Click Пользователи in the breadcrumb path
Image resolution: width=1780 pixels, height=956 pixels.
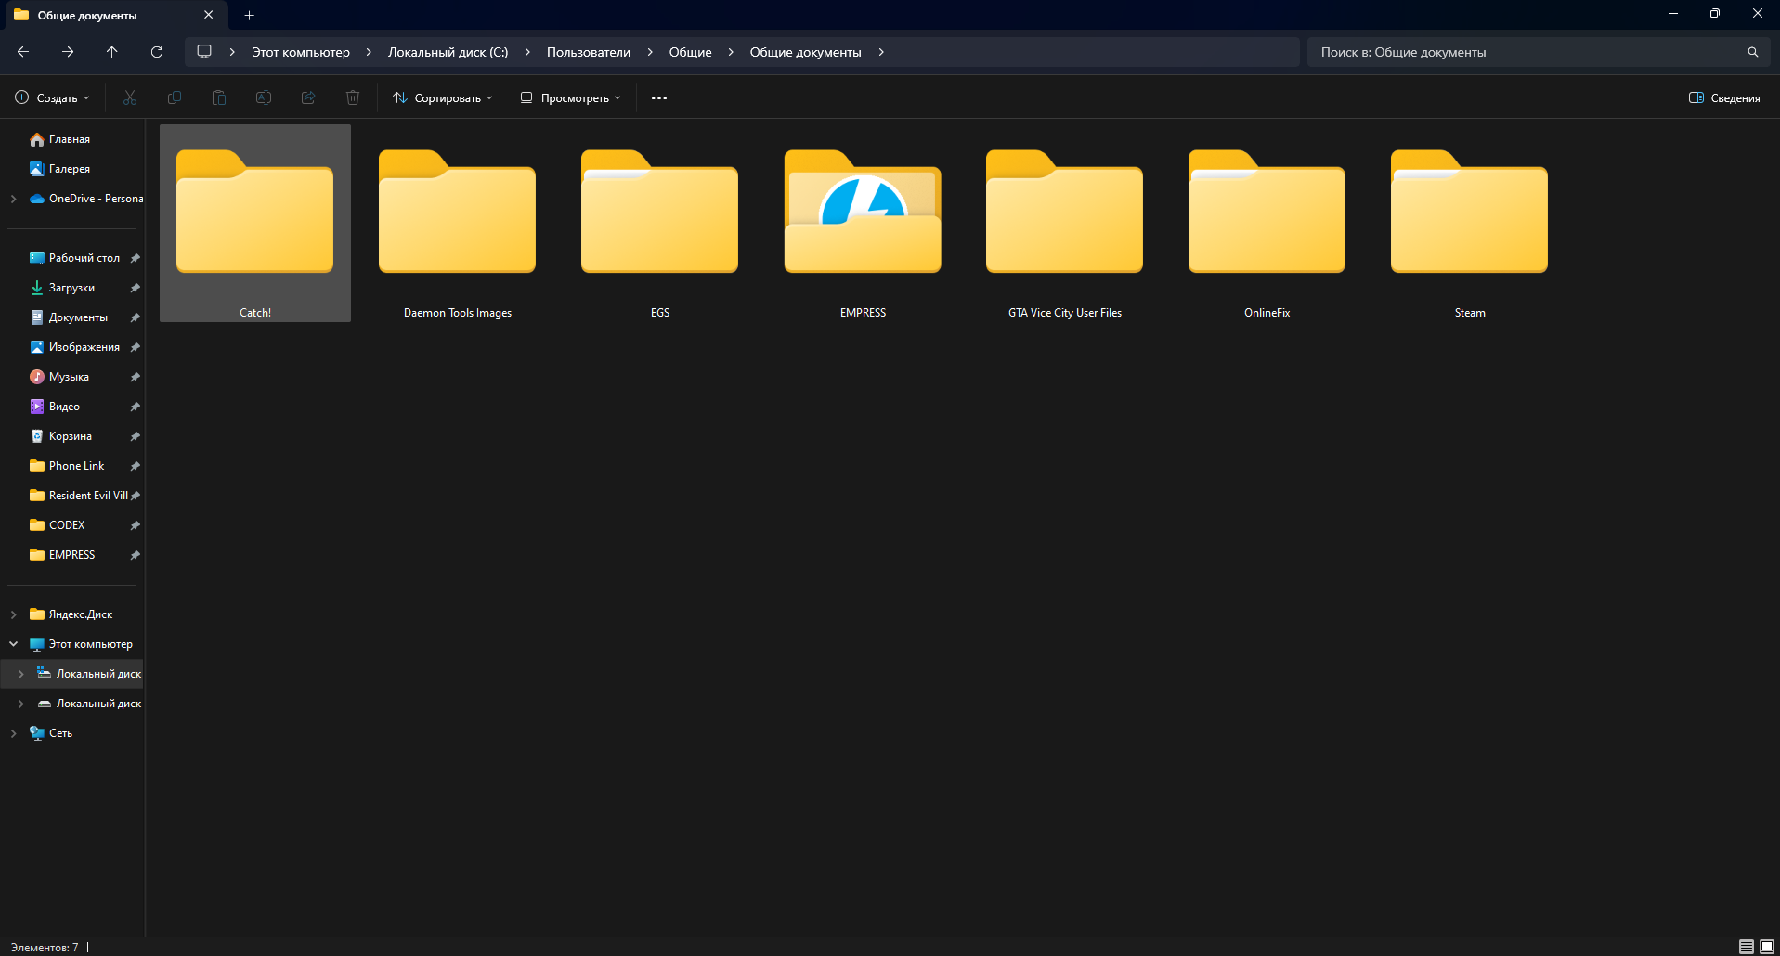click(x=588, y=52)
